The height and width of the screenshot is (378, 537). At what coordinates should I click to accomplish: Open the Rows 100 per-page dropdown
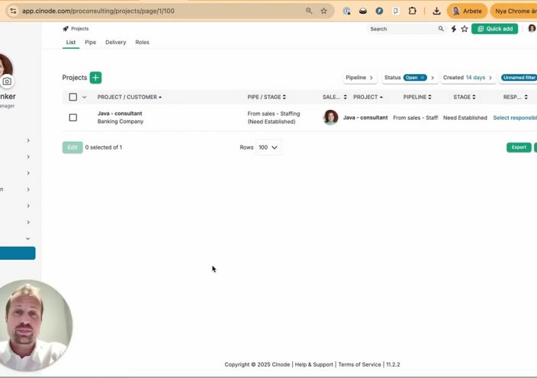click(268, 147)
